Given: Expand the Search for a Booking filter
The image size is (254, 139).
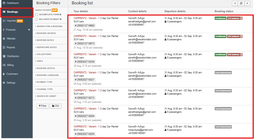Looking at the screenshot, I should pos(49,26).
